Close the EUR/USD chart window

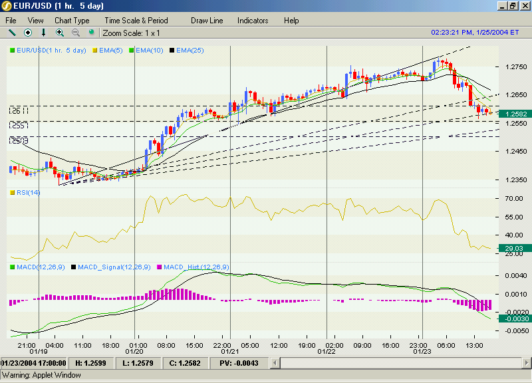coord(525,6)
